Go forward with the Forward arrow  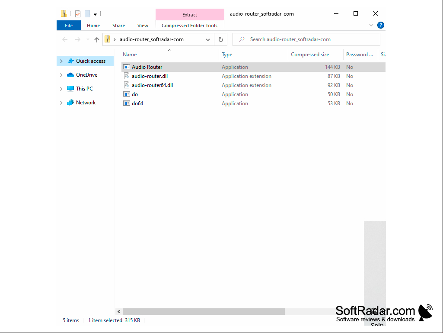(x=77, y=39)
